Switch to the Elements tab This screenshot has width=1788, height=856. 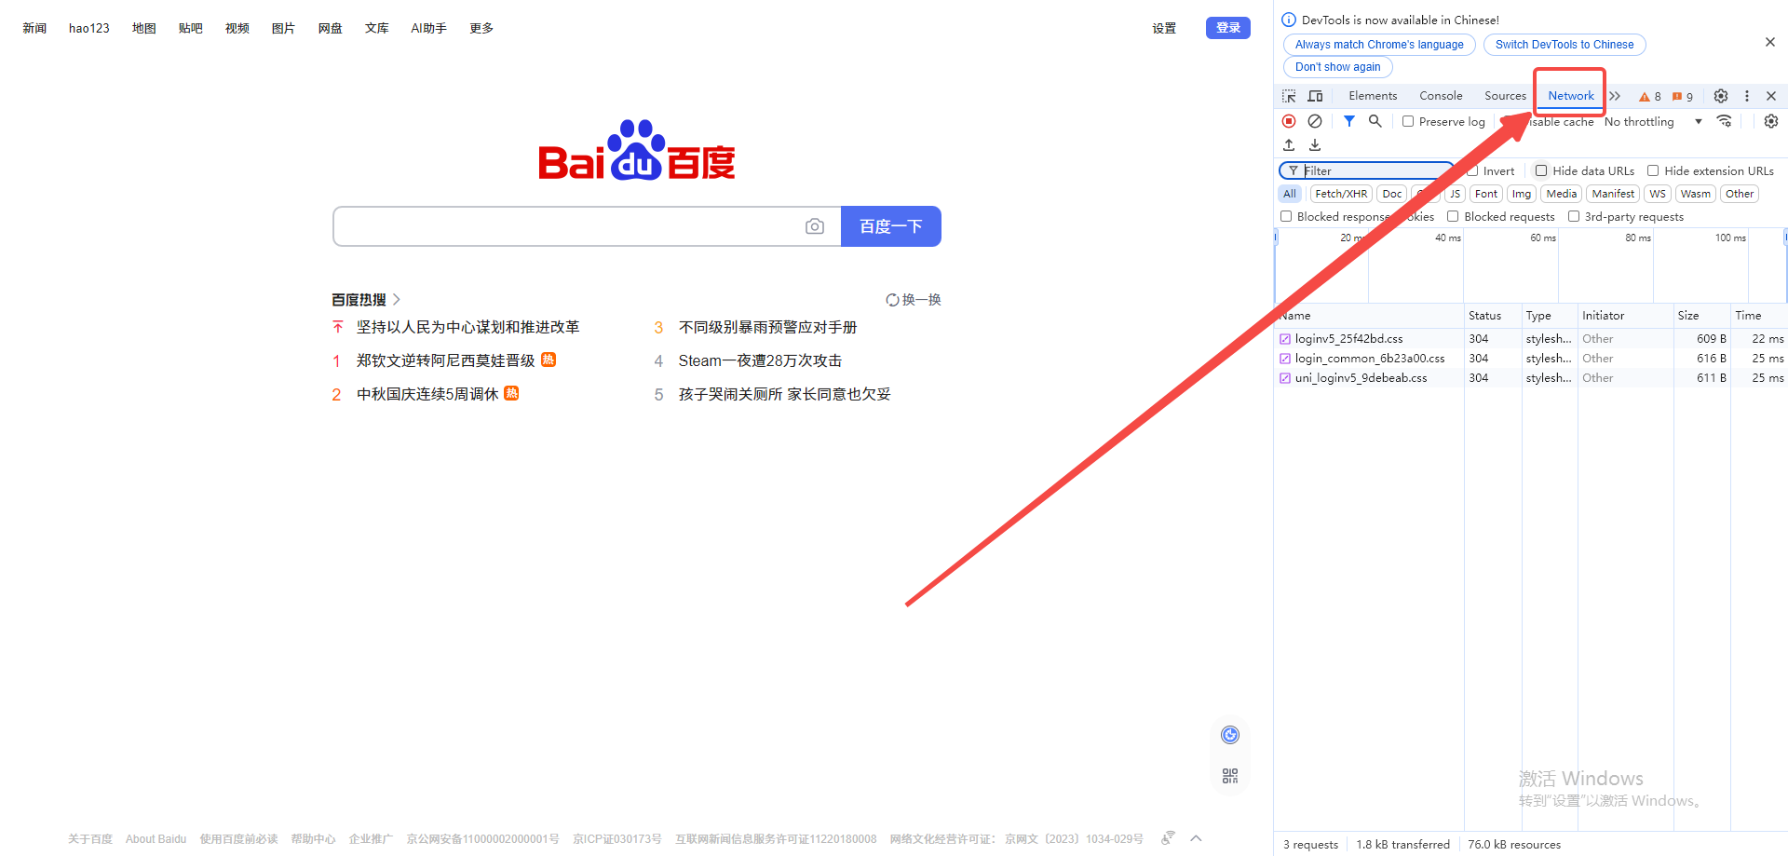click(x=1373, y=96)
